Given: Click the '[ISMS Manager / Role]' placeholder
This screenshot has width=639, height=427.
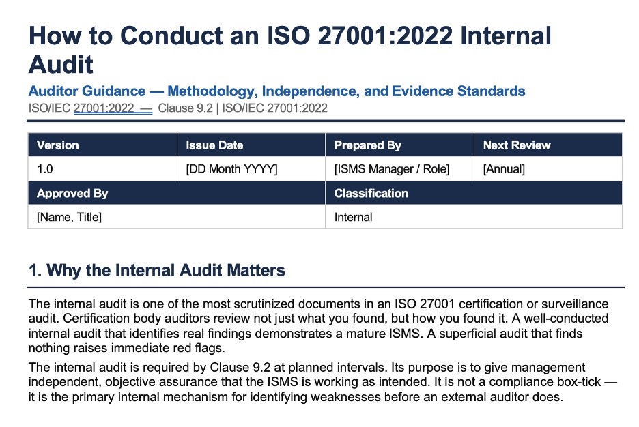Looking at the screenshot, I should [392, 169].
